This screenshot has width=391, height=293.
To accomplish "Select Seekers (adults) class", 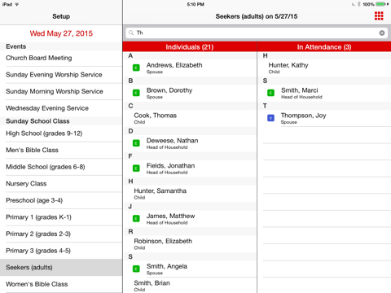I will coord(61,268).
